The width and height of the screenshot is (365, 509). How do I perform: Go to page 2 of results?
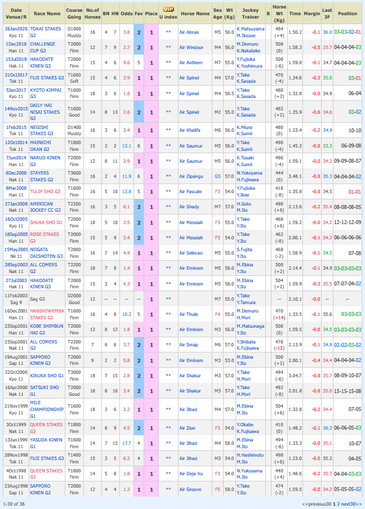(339, 504)
